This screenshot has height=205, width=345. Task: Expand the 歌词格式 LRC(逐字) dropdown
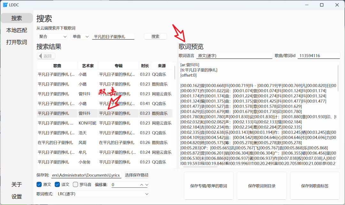[102, 194]
